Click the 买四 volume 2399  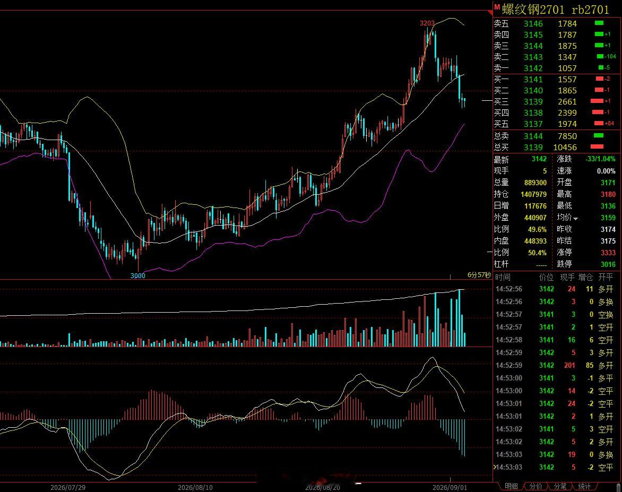pyautogui.click(x=567, y=113)
